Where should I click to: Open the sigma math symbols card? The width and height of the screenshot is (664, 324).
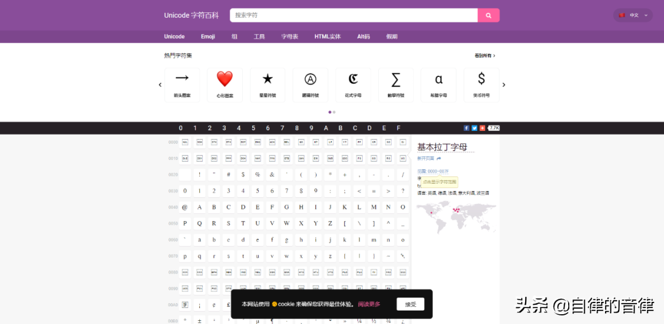click(x=396, y=85)
